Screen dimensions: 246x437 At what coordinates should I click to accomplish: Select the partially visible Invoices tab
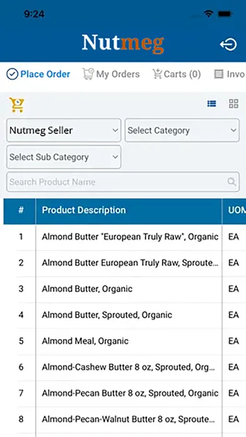[230, 74]
